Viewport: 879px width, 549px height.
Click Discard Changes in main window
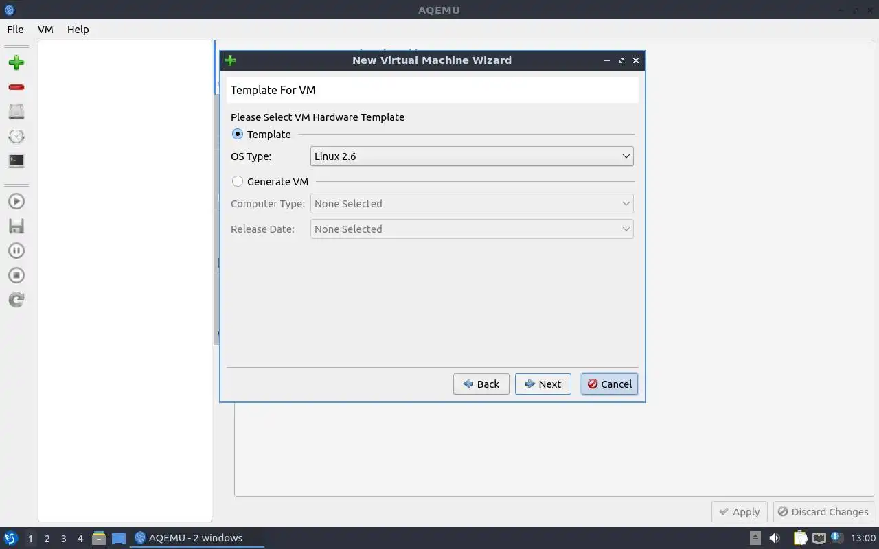coord(823,512)
